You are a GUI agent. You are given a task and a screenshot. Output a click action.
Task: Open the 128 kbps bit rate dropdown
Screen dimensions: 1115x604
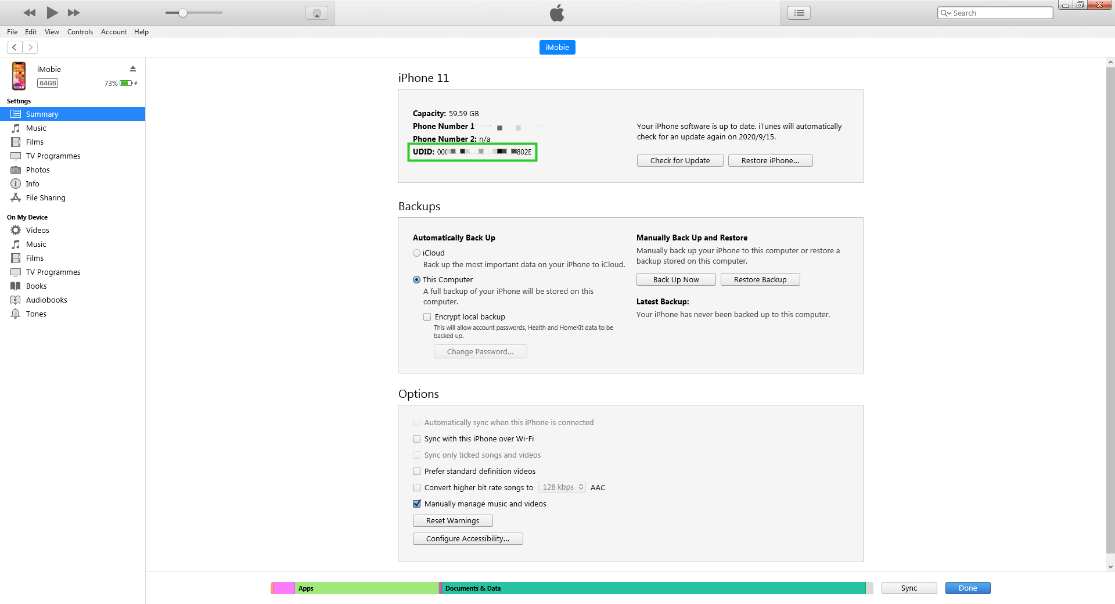(x=562, y=487)
